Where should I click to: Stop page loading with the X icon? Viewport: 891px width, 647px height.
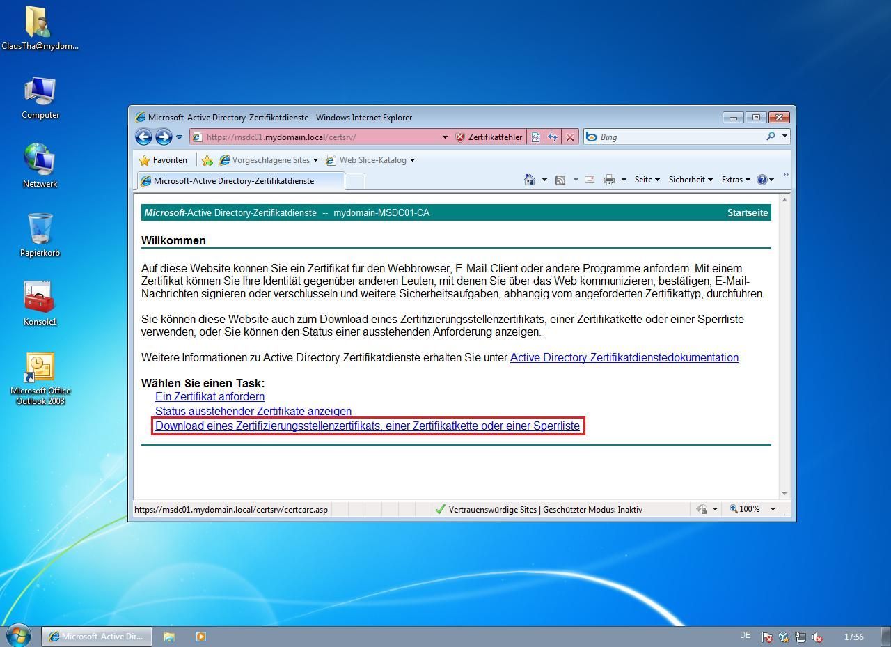(570, 137)
